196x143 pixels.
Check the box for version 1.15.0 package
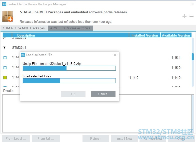coord(5,68)
